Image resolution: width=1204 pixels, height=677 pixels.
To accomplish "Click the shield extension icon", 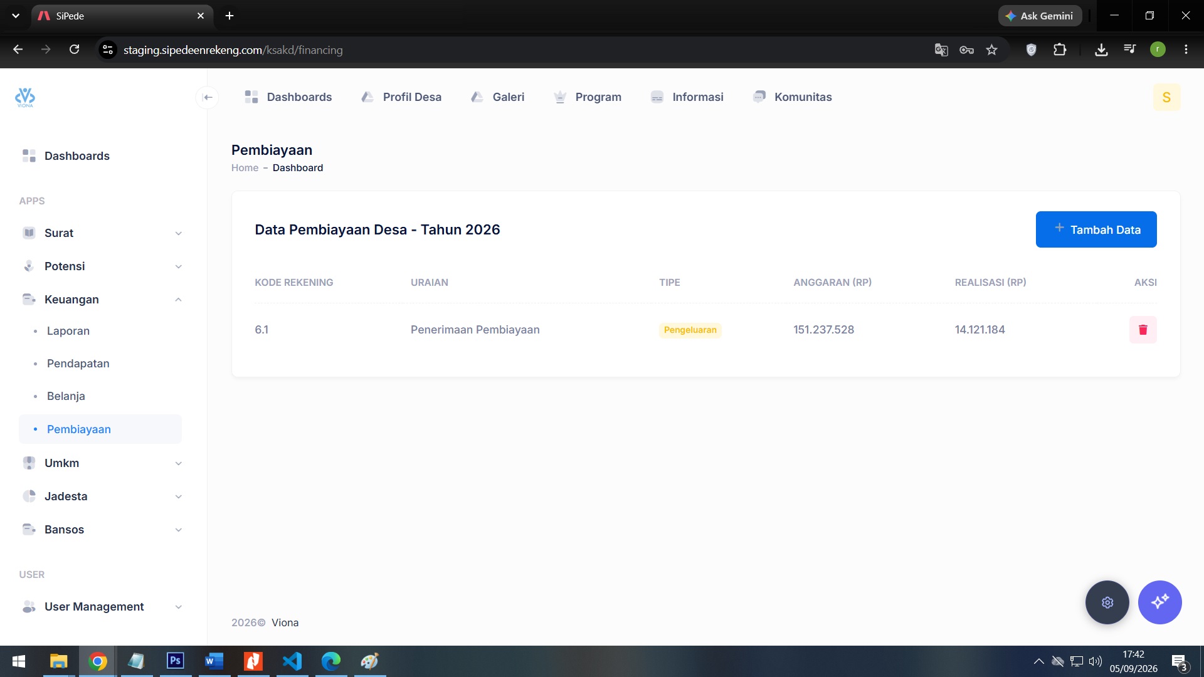I will pyautogui.click(x=1031, y=50).
